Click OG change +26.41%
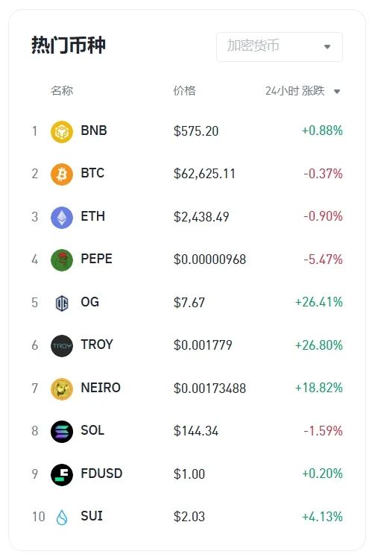This screenshot has width=378, height=560. point(318,302)
